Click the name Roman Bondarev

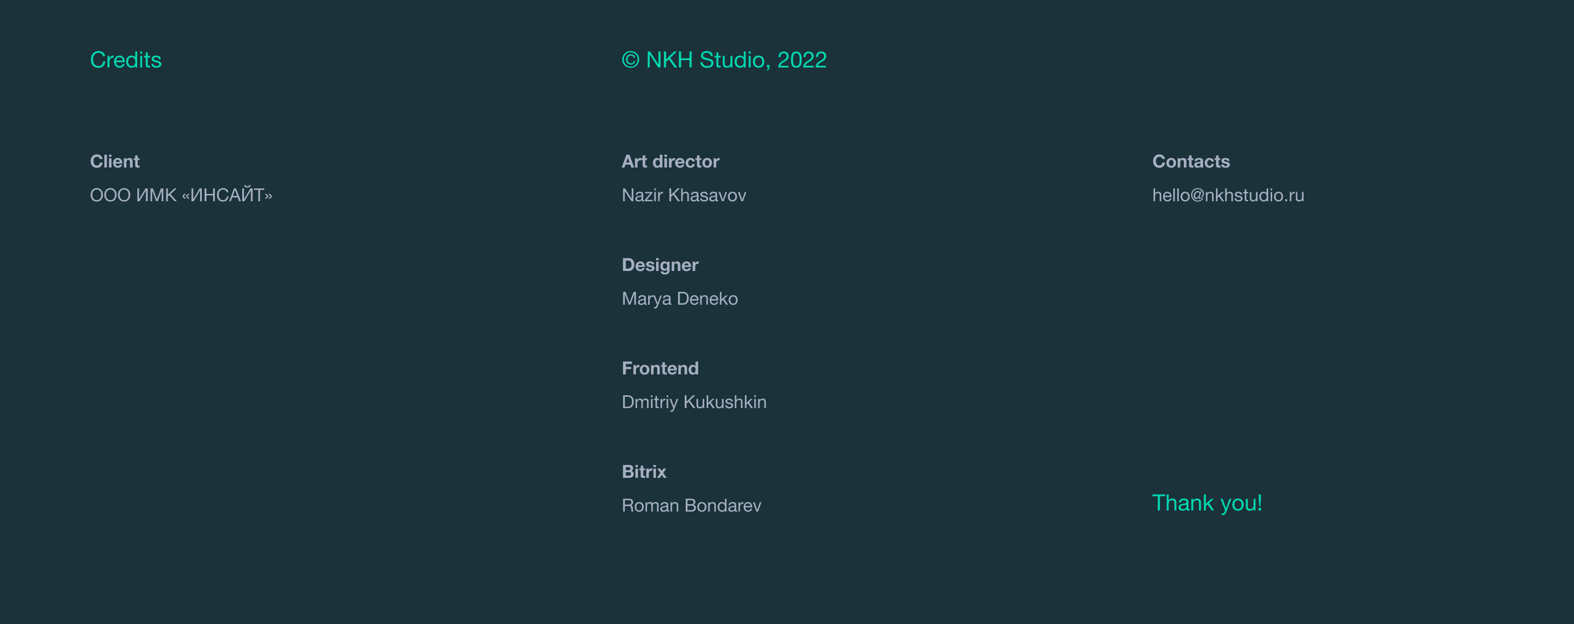click(691, 505)
